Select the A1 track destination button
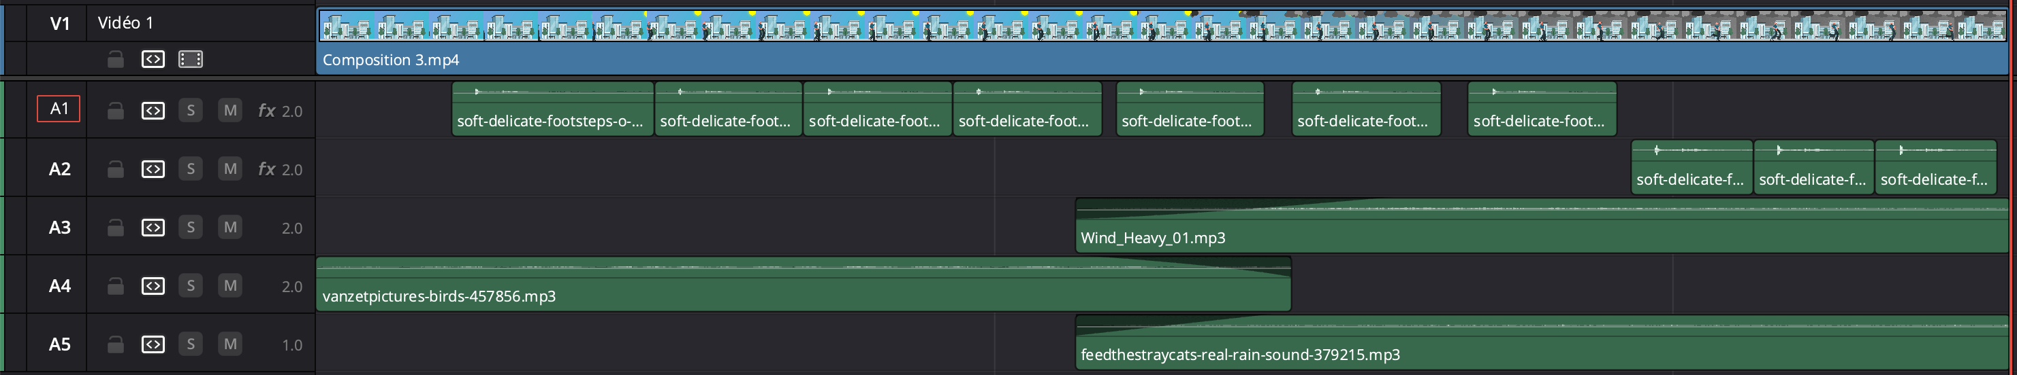Image resolution: width=2017 pixels, height=375 pixels. (59, 109)
